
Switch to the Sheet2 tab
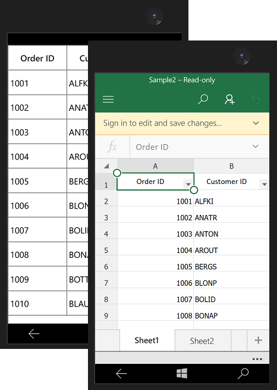tap(203, 341)
